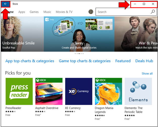158x127 pixels.
Task: Open the PressReader app tile
Action: 19,91
